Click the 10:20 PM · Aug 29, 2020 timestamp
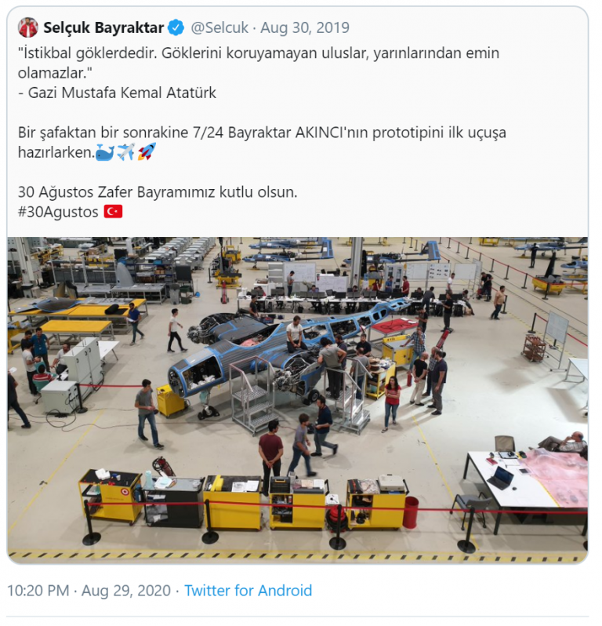Screen dimensions: 602x626 (89, 591)
